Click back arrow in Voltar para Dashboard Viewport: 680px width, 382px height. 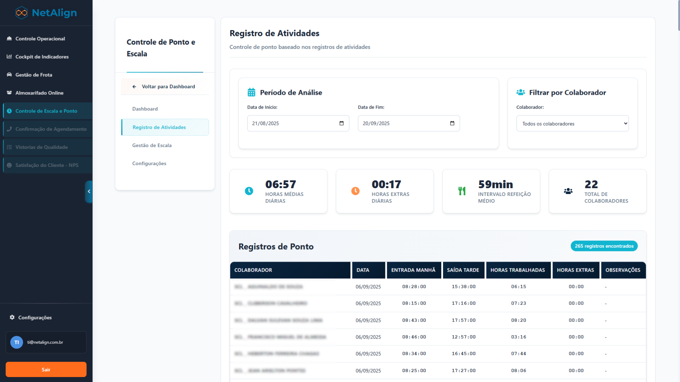pos(134,87)
